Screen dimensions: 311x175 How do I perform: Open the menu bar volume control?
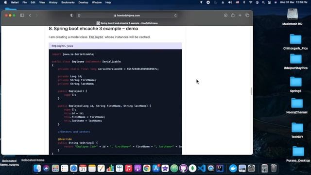[x=230, y=2]
